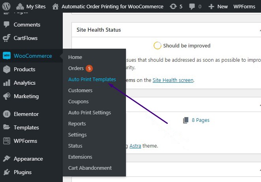Open the My Sites dropdown menu

pyautogui.click(x=32, y=6)
